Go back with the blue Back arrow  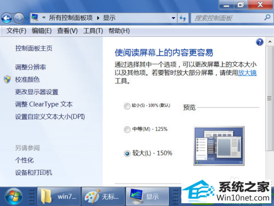(7, 18)
